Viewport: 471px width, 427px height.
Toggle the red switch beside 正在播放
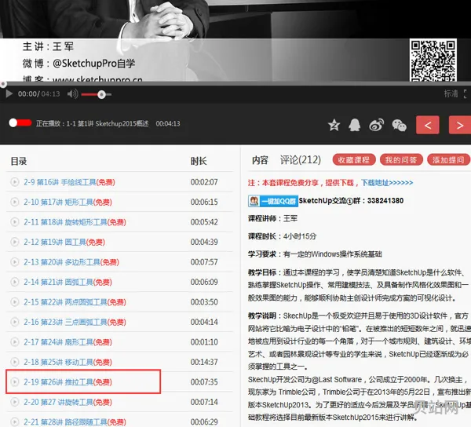[x=20, y=122]
